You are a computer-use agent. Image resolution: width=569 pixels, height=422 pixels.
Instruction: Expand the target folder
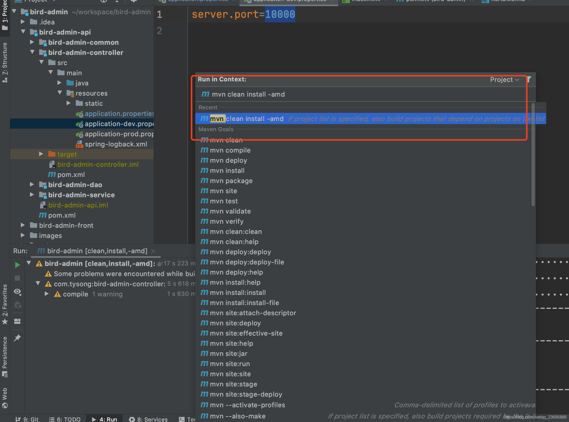click(x=41, y=154)
